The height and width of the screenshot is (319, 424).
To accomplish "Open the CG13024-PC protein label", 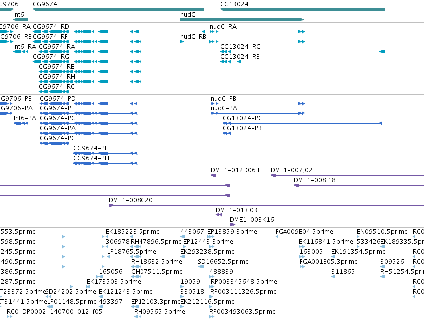I will pyautogui.click(x=242, y=118).
